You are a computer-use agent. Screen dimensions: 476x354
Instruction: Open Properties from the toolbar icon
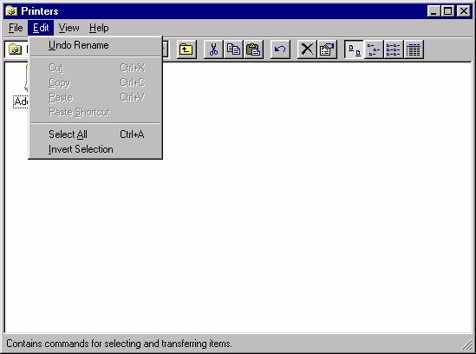(x=327, y=49)
